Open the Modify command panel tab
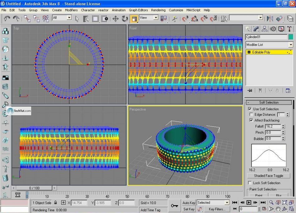 (256, 29)
